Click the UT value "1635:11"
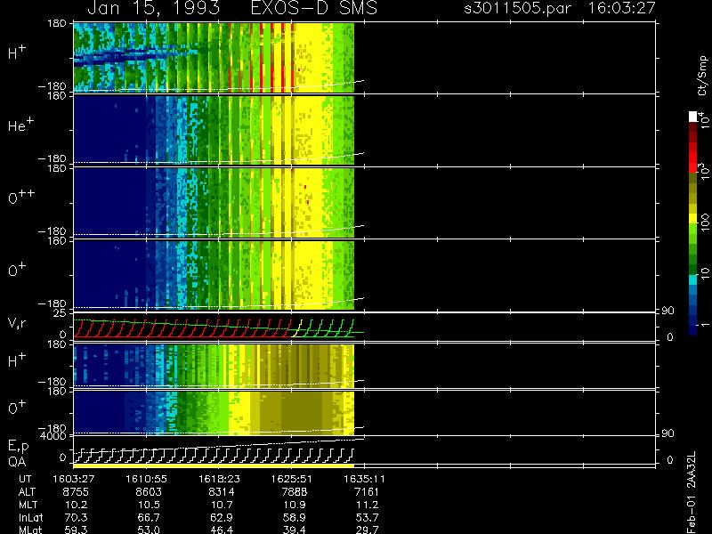Screen dimensions: 712x534 click(365, 479)
